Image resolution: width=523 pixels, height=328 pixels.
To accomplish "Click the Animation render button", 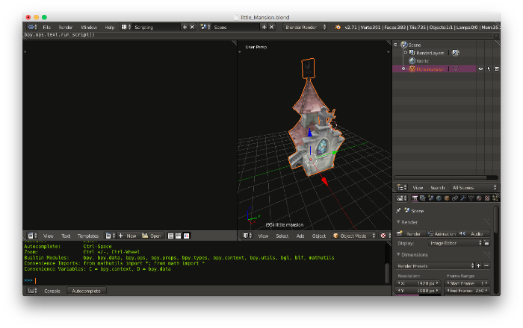I will [x=442, y=234].
